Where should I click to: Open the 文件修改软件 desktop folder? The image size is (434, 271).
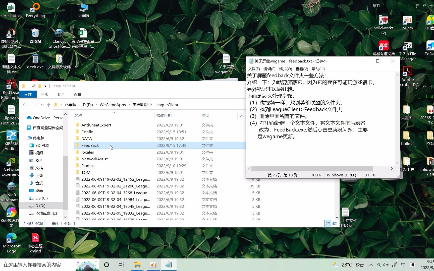(59, 61)
